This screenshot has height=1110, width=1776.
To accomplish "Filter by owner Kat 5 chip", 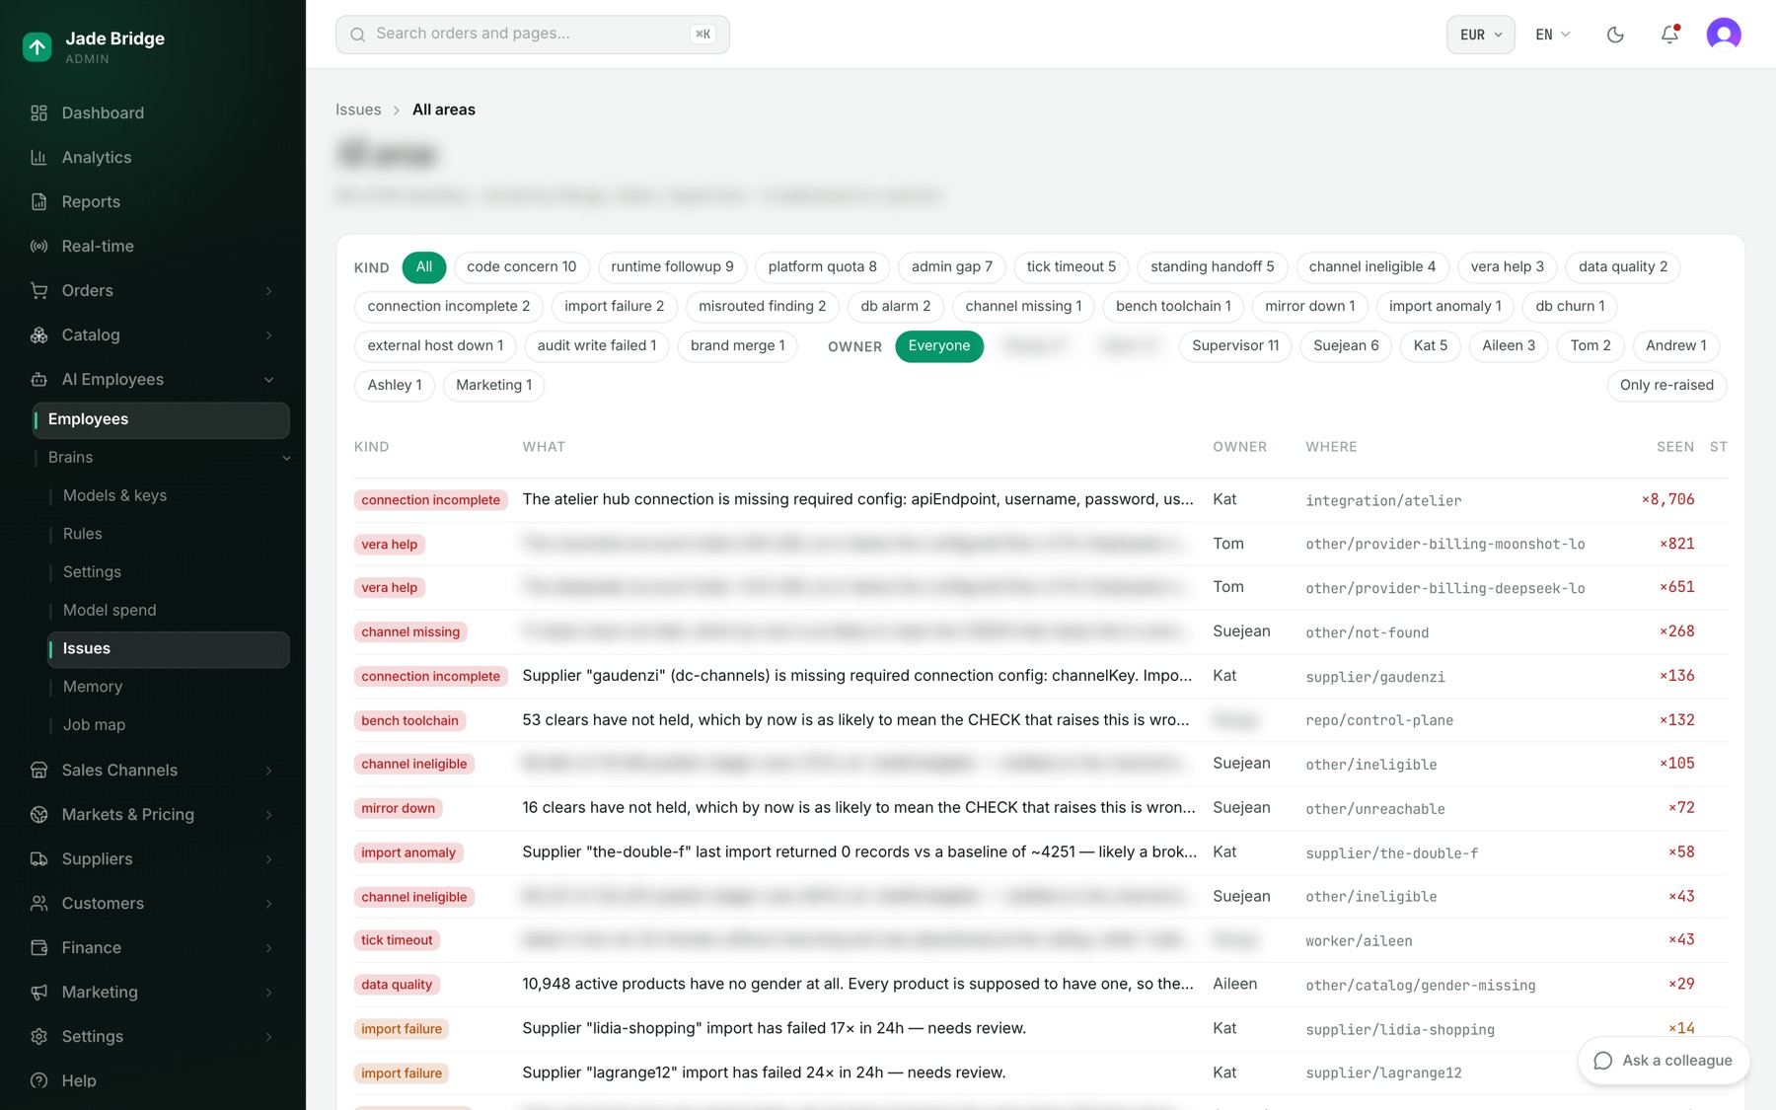I will point(1430,346).
